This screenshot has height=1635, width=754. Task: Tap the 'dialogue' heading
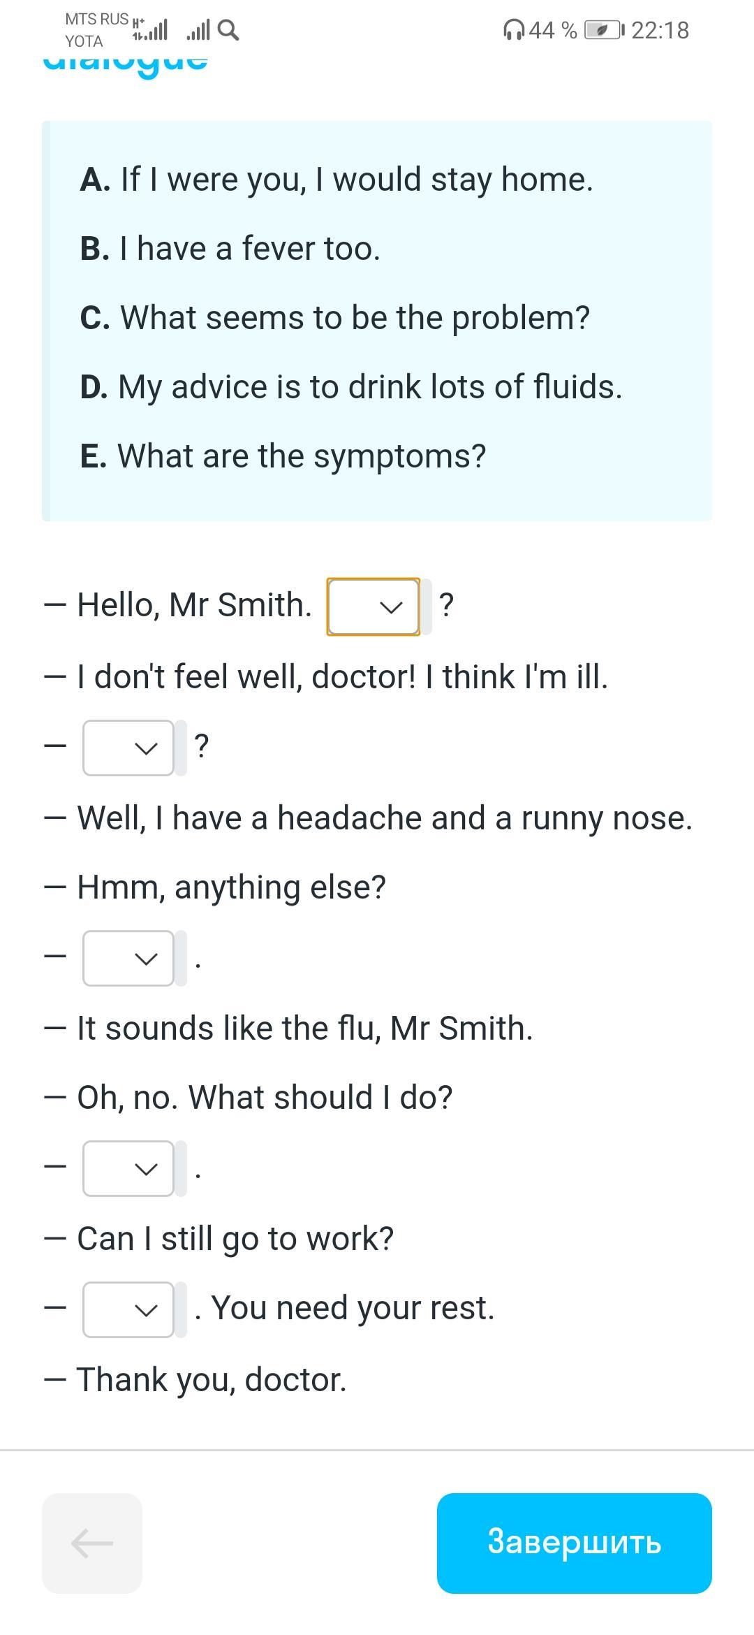pyautogui.click(x=126, y=63)
